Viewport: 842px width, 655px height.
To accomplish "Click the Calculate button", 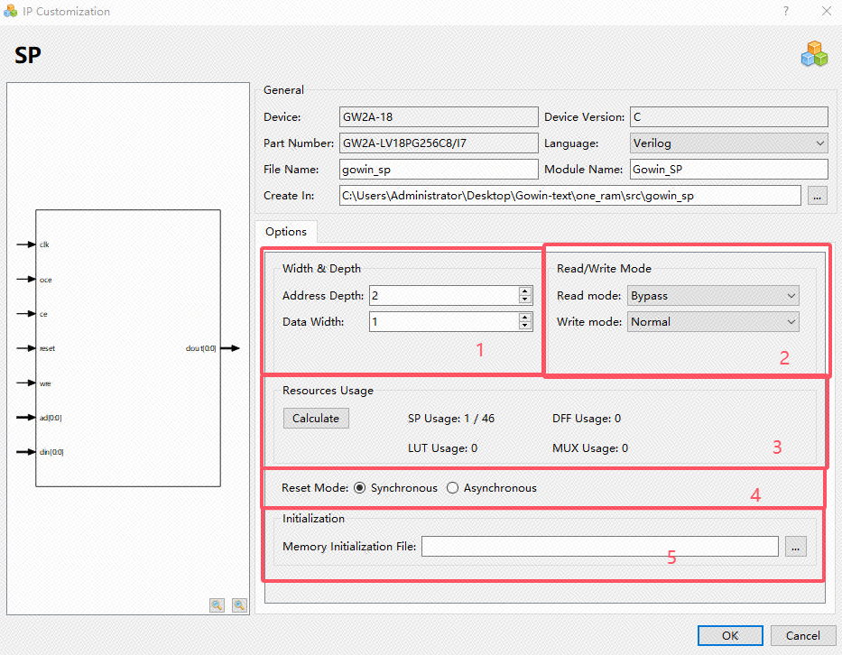I will (x=316, y=419).
